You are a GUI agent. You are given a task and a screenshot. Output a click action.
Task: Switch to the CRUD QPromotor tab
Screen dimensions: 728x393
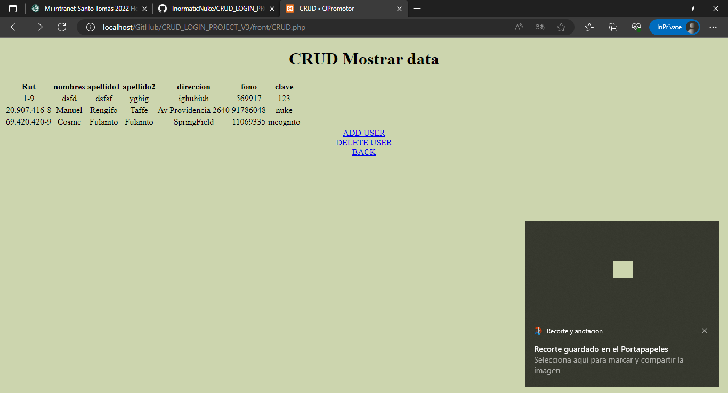click(341, 9)
